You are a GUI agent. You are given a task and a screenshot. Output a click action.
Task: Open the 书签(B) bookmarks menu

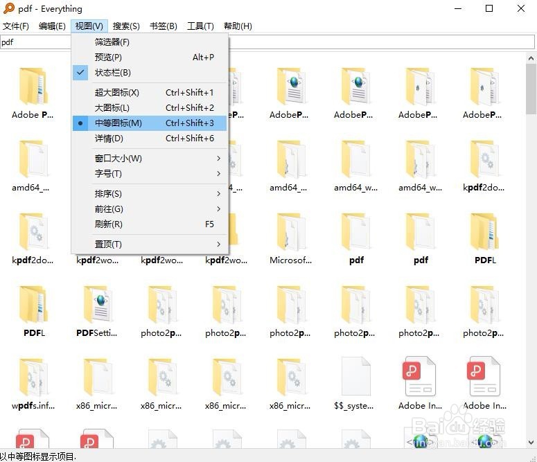[x=164, y=26]
